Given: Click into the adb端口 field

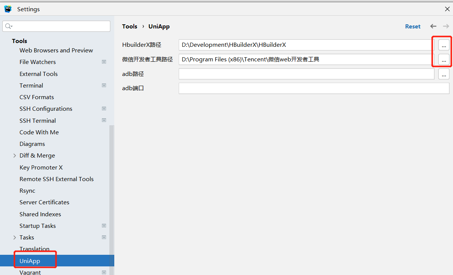Looking at the screenshot, I should tap(314, 88).
